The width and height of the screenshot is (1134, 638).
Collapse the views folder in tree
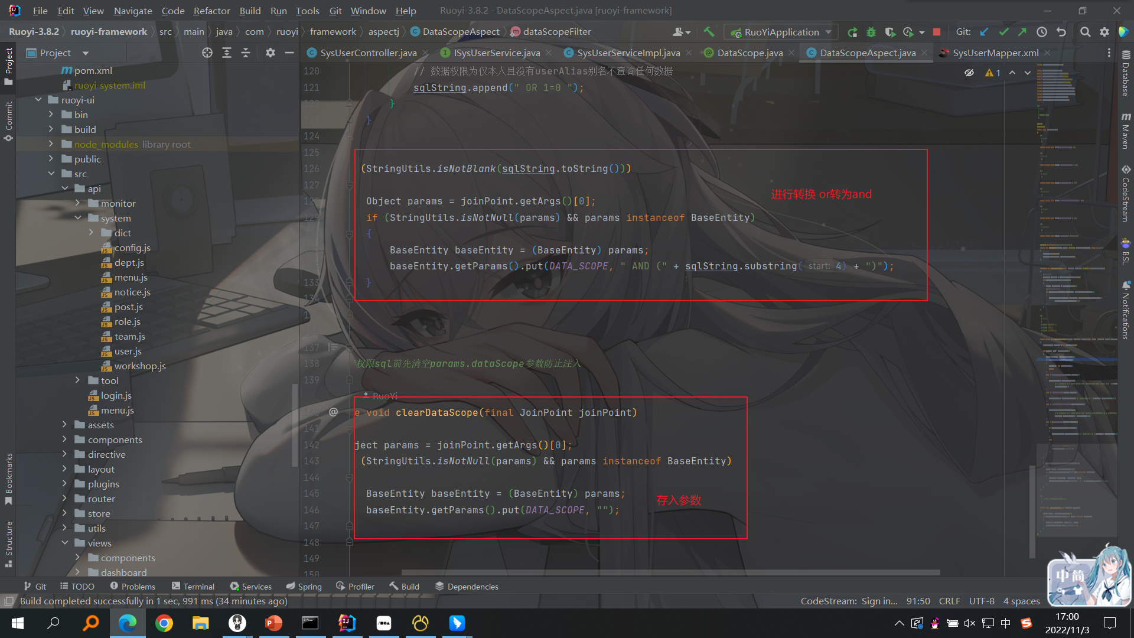[x=64, y=543]
